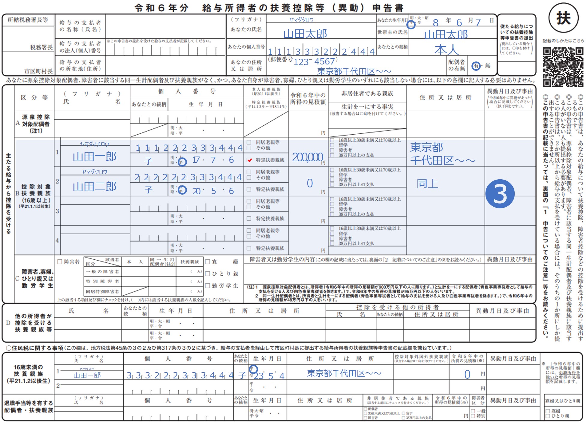The image size is (587, 424).
Task: Check 同居老親等 in the 山田二郎 row
Action: coord(249,172)
